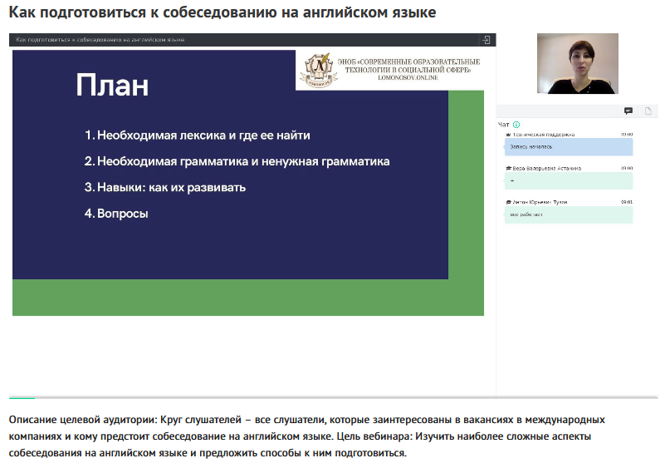This screenshot has width=665, height=468.
Task: Click the page heading about interview preparation
Action: 222,13
